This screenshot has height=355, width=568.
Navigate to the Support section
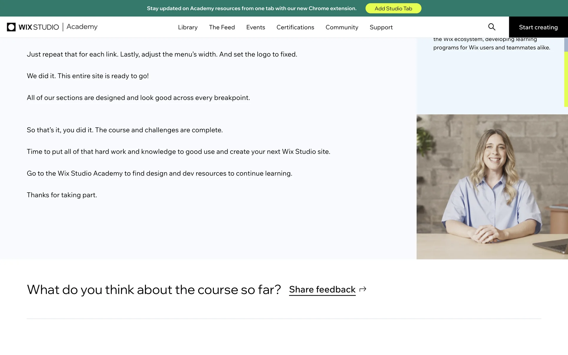[x=381, y=27]
